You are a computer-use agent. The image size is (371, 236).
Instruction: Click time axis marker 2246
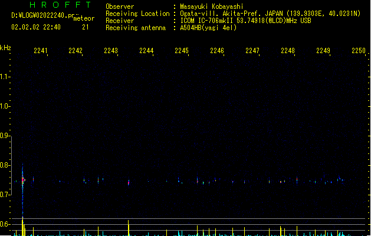217,51
